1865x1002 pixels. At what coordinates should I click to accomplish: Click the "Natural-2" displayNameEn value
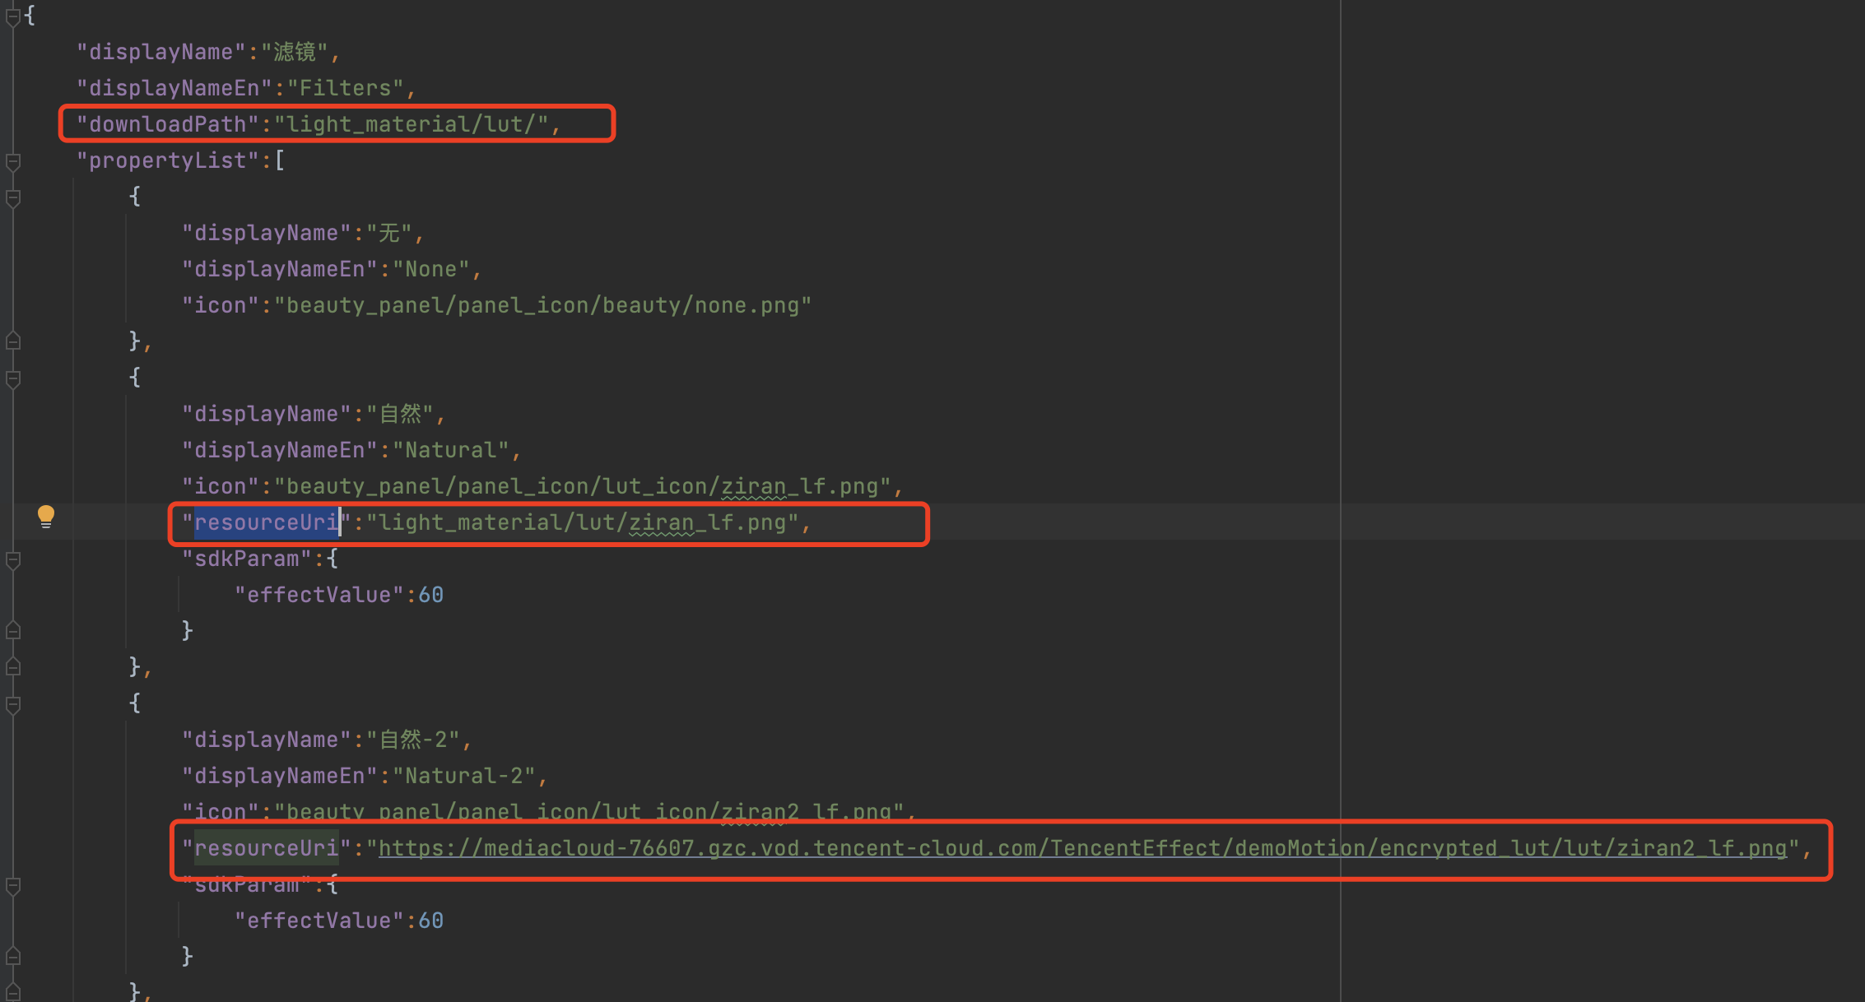(464, 776)
